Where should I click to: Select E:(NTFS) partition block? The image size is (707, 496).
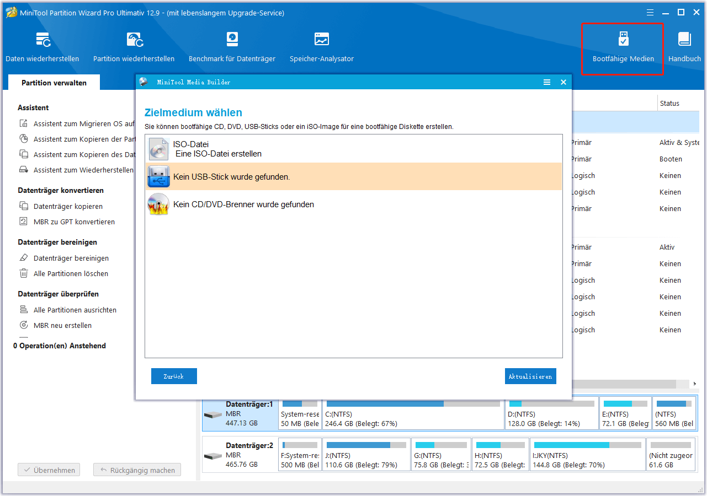pos(625,413)
